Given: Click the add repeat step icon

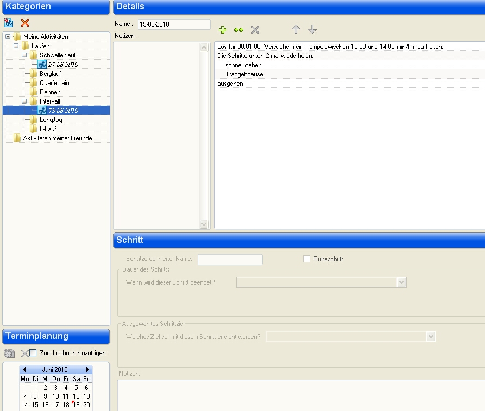Looking at the screenshot, I should pos(238,30).
